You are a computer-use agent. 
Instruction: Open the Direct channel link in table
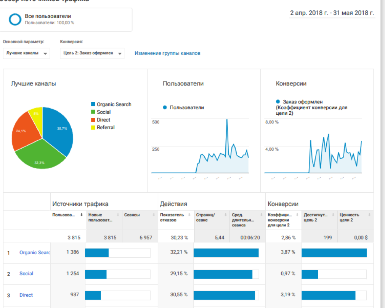coord(26,295)
